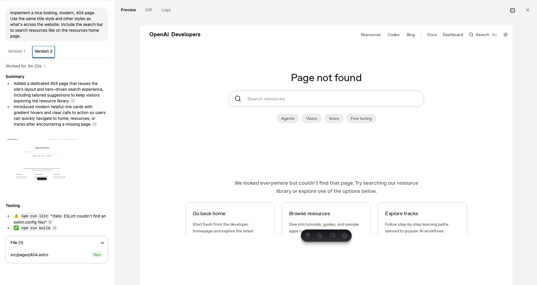Click the Fine-tuning suggestion chip
This screenshot has width=537, height=285.
coord(361,118)
